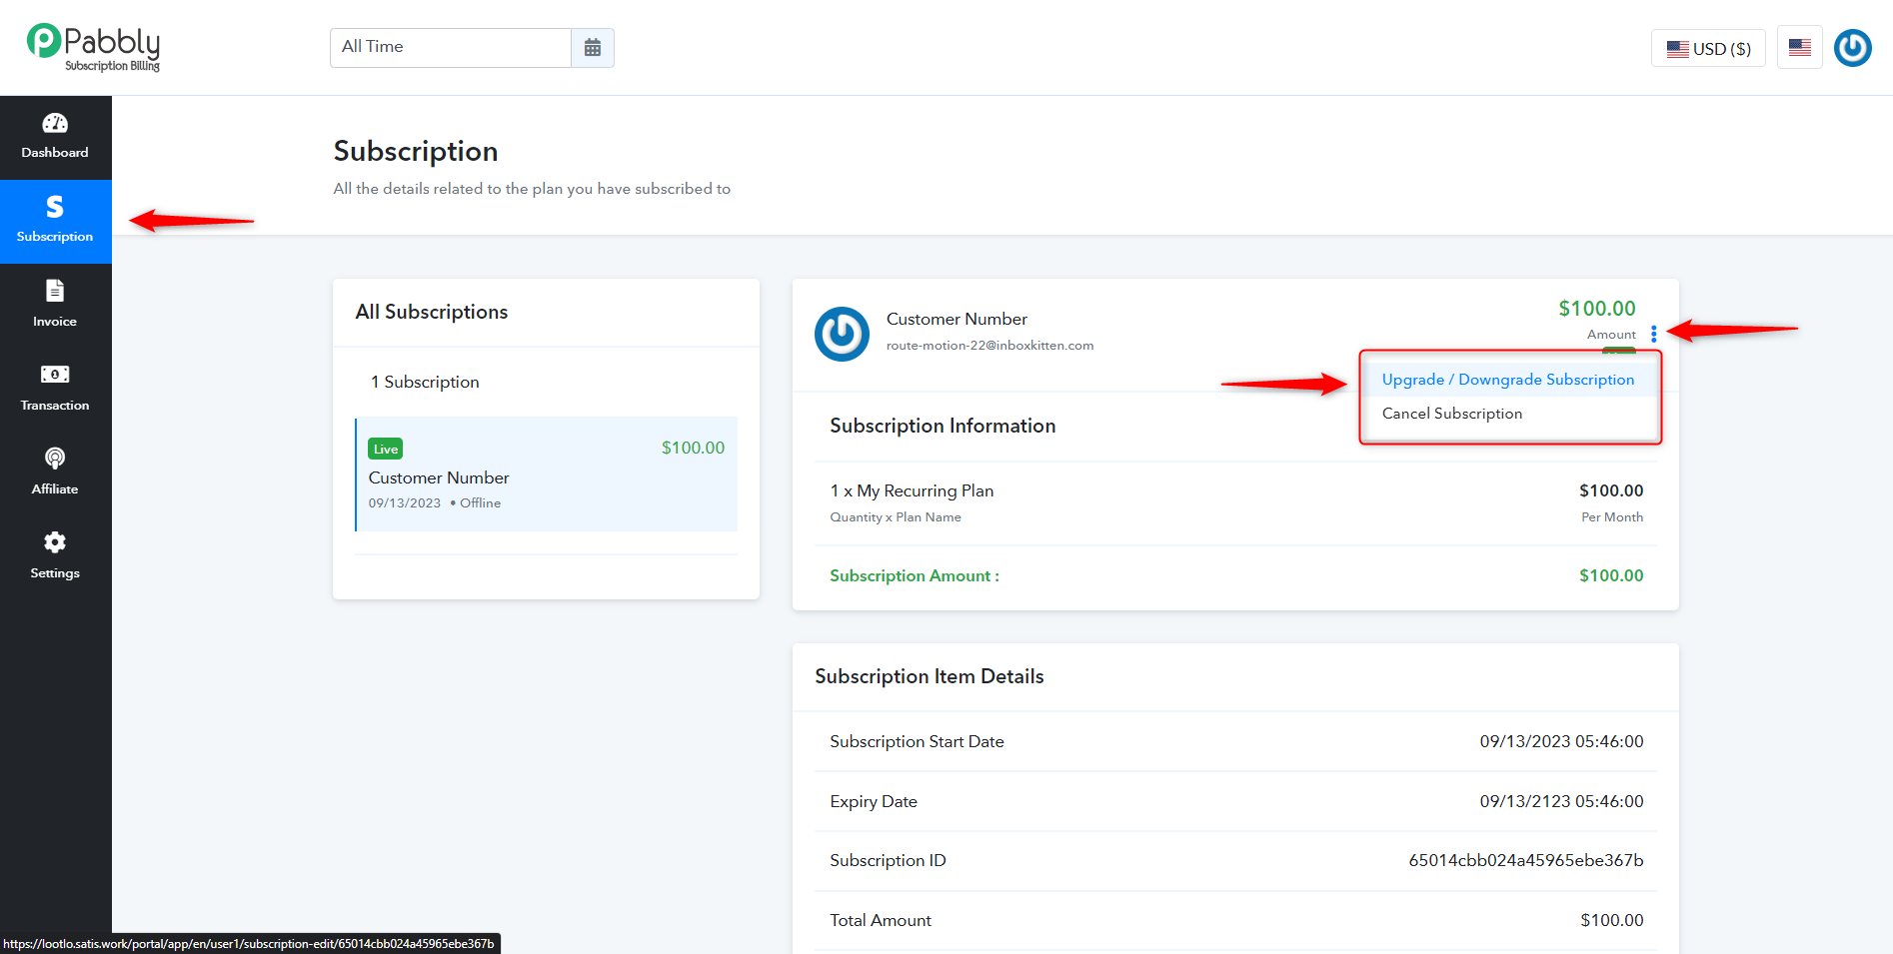Click the Per Month billing label
Image resolution: width=1893 pixels, height=954 pixels.
[x=1612, y=517]
